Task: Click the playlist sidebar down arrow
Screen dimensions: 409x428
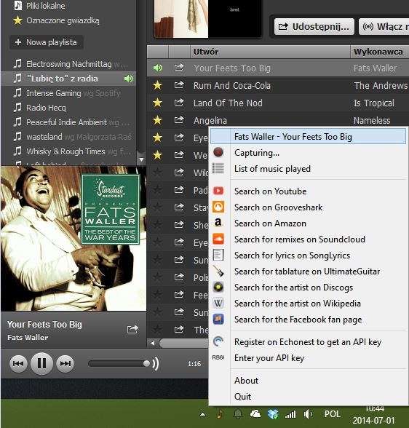Action: [141, 159]
